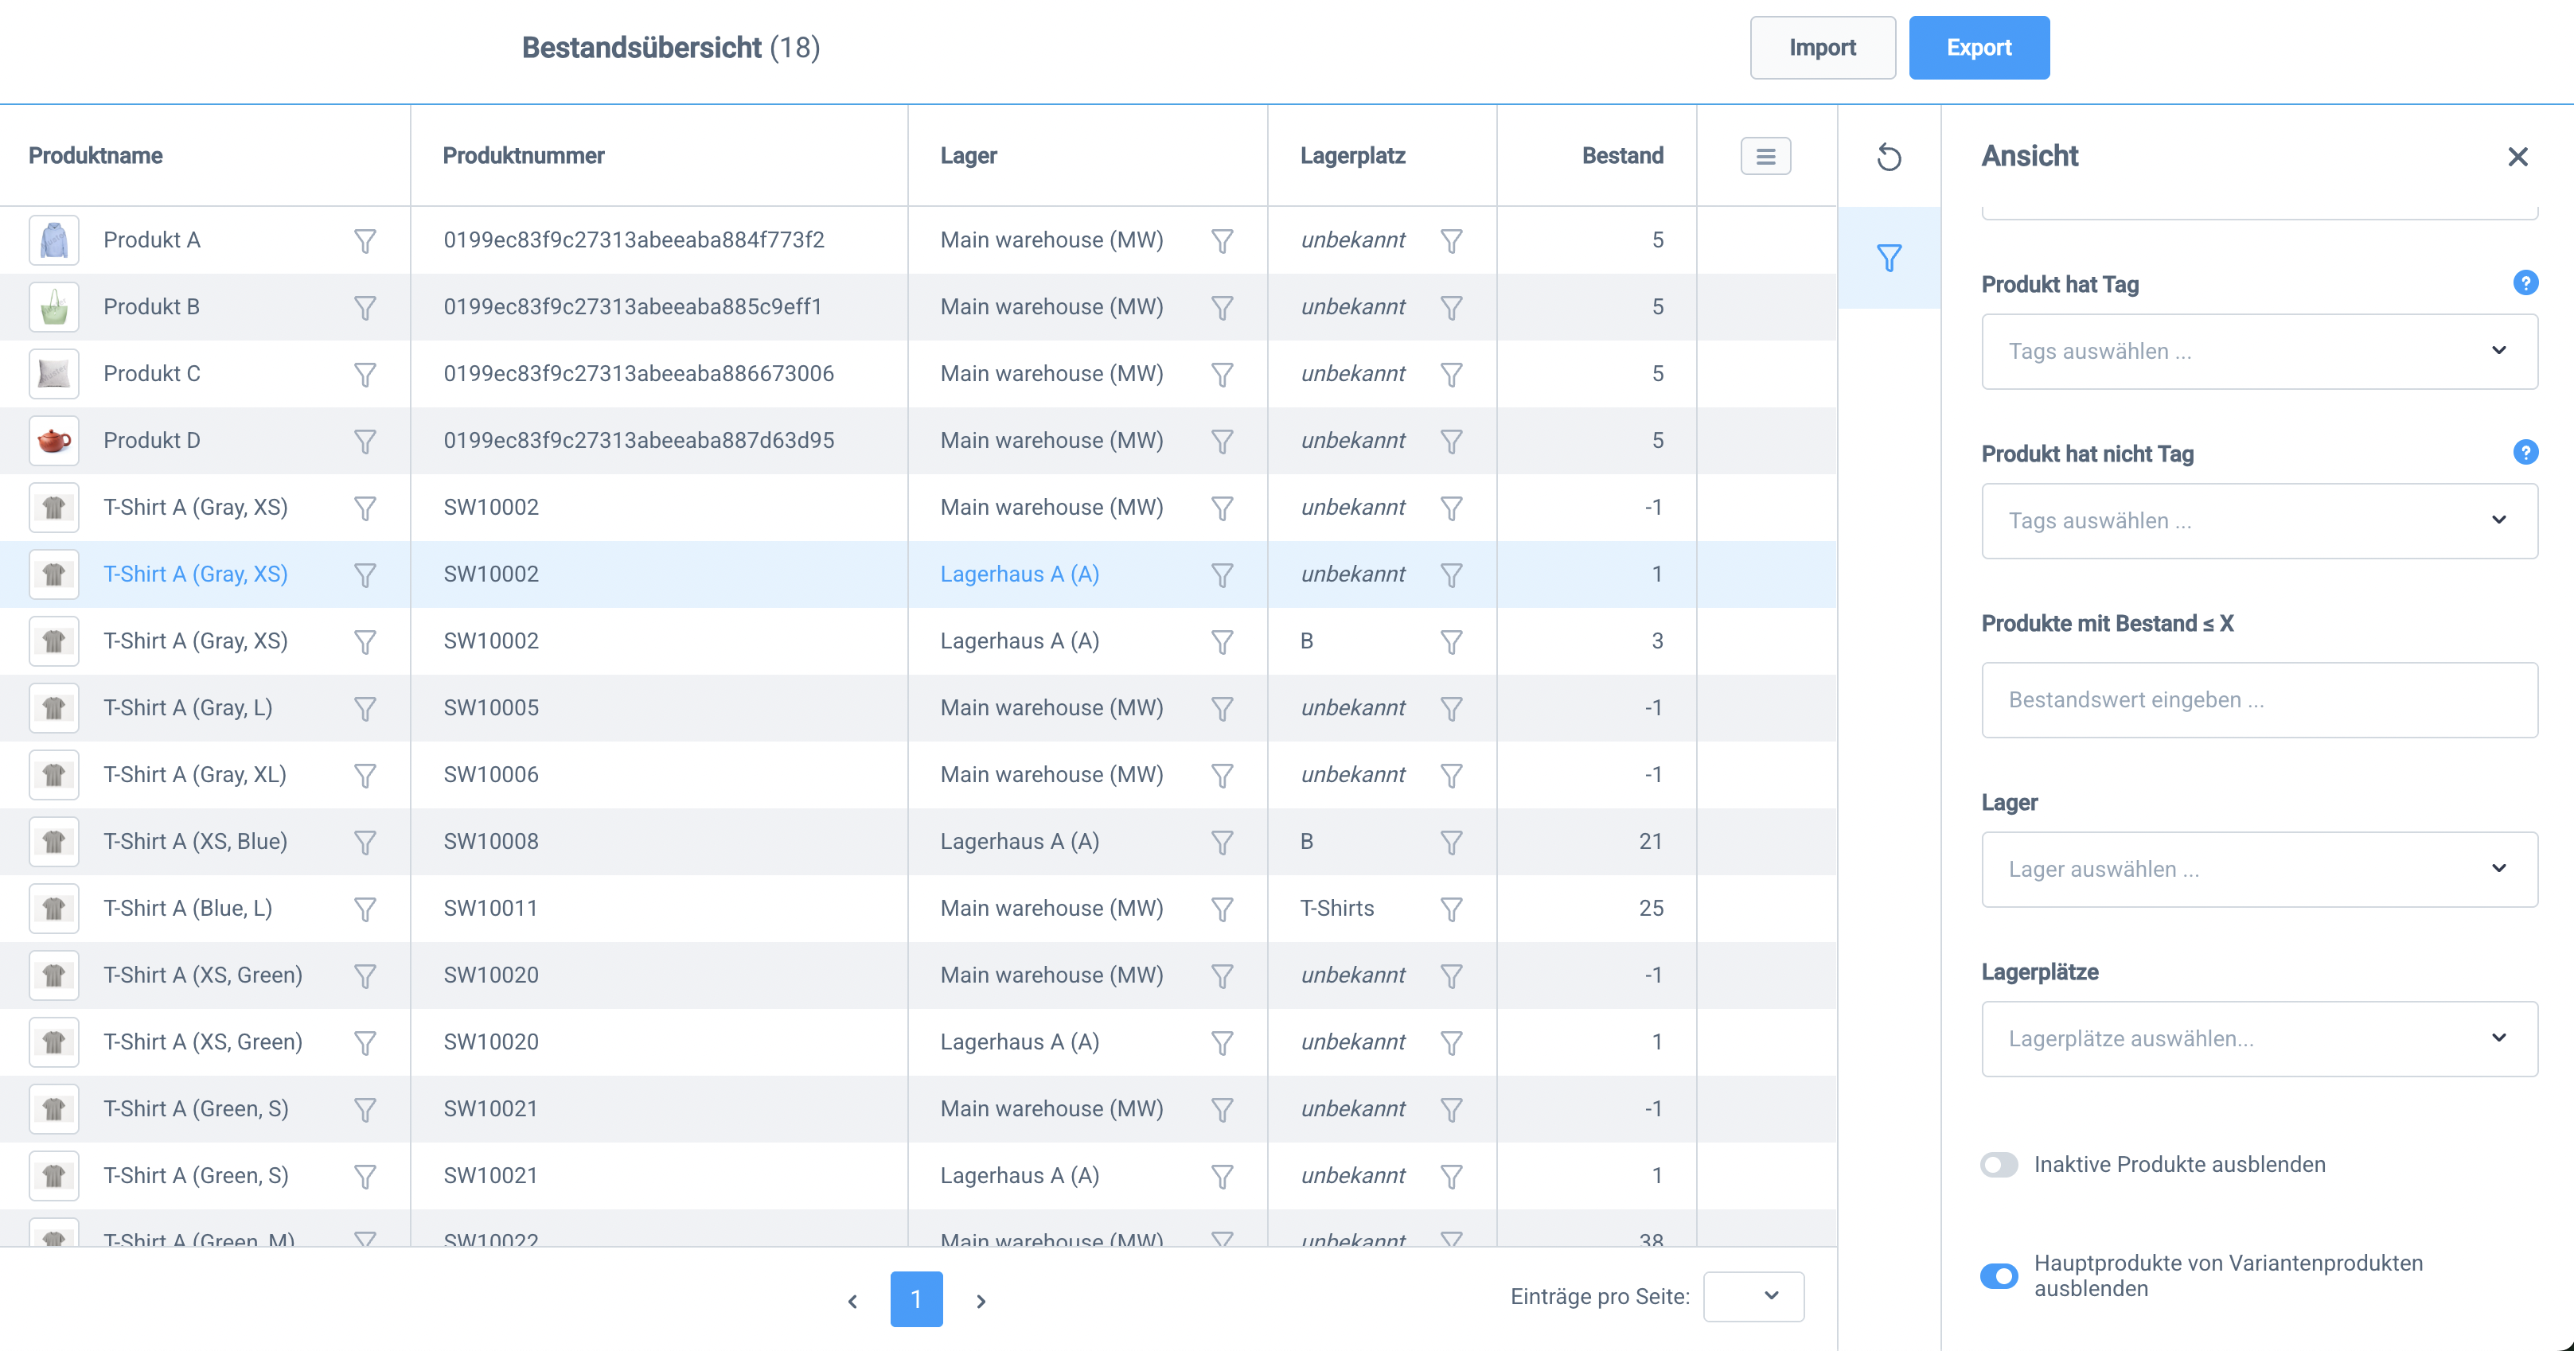Click help icon next to Produkt hat Tag

(x=2525, y=283)
